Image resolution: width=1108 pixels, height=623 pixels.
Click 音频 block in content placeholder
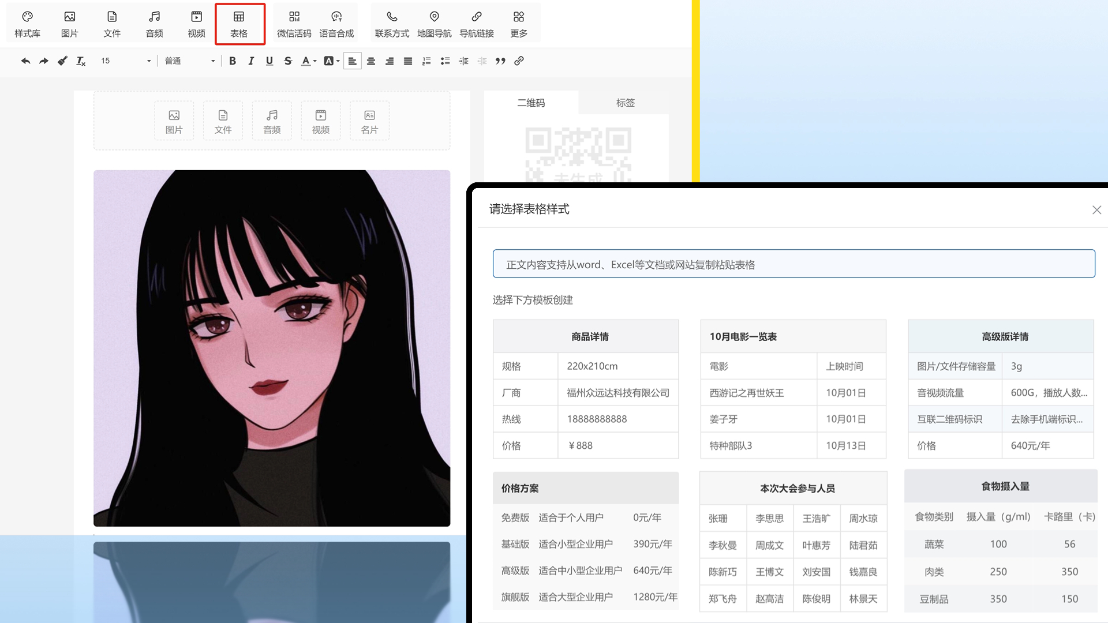[272, 121]
